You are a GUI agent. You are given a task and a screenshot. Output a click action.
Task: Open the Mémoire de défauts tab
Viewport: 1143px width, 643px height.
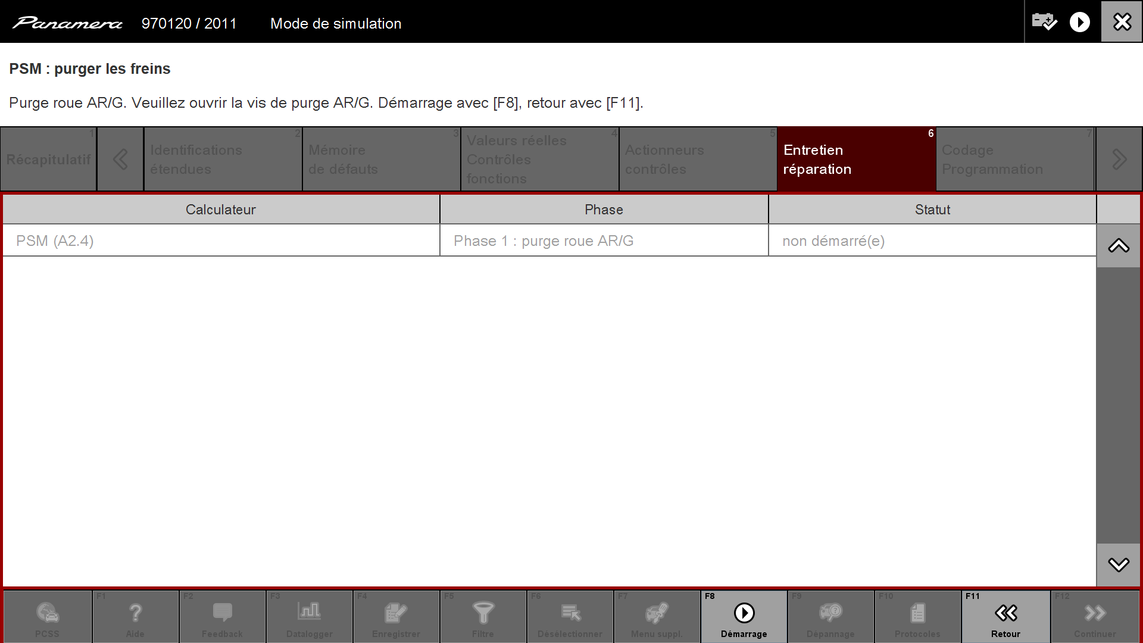pos(381,160)
